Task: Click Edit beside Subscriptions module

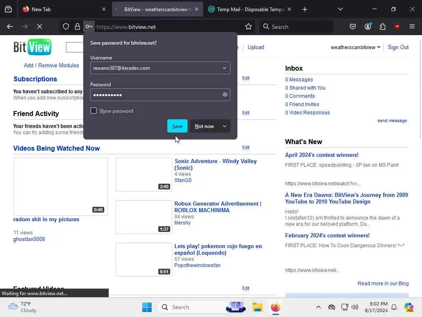Action: tap(246, 78)
